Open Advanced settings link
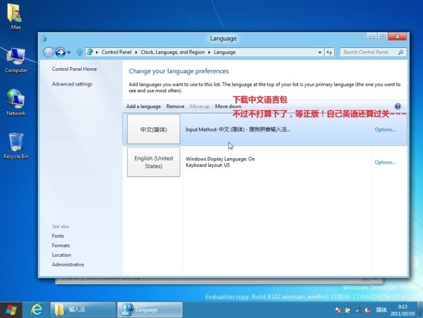This screenshot has height=318, width=423. [x=72, y=84]
